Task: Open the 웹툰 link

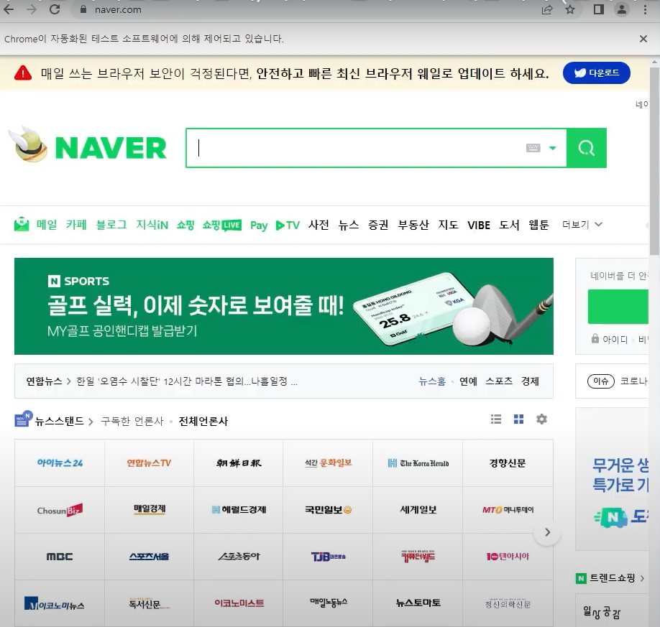Action: pos(538,225)
